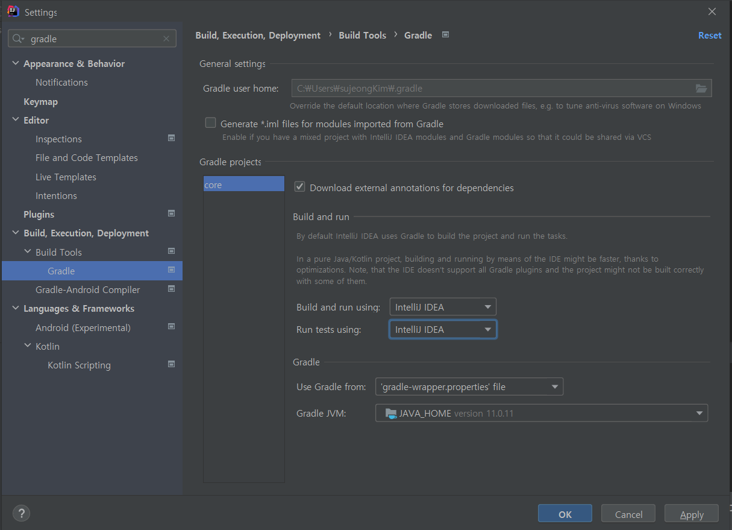Viewport: 732px width, 530px height.
Task: Collapse Build, Execution, Deployment node
Action: click(x=16, y=233)
